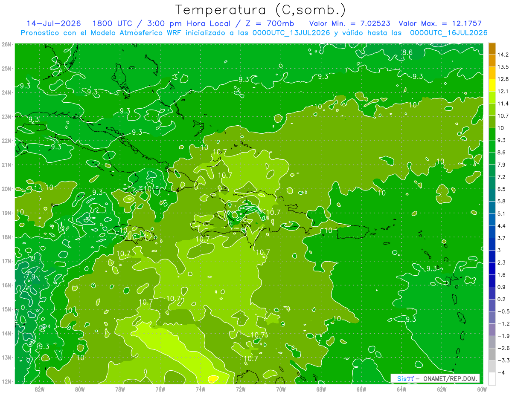Click the colorbar label "11.4"
Image resolution: width=512 pixels, height=395 pixels.
pyautogui.click(x=503, y=104)
